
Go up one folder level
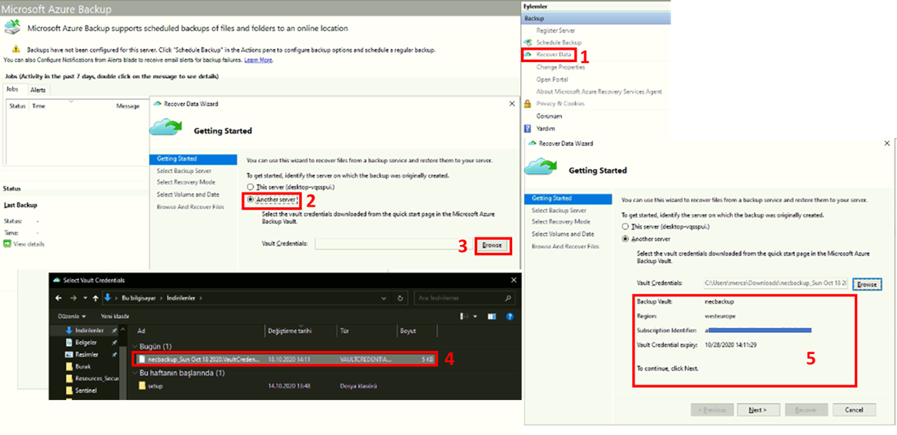[x=95, y=298]
